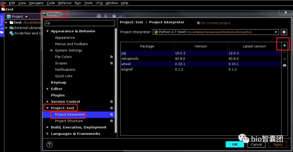Expand the Version Control section

pos(47,102)
